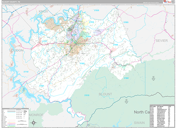Click SEYMOUR in the ZIP index table
The width and height of the screenshot is (176, 128).
[x=160, y=120]
